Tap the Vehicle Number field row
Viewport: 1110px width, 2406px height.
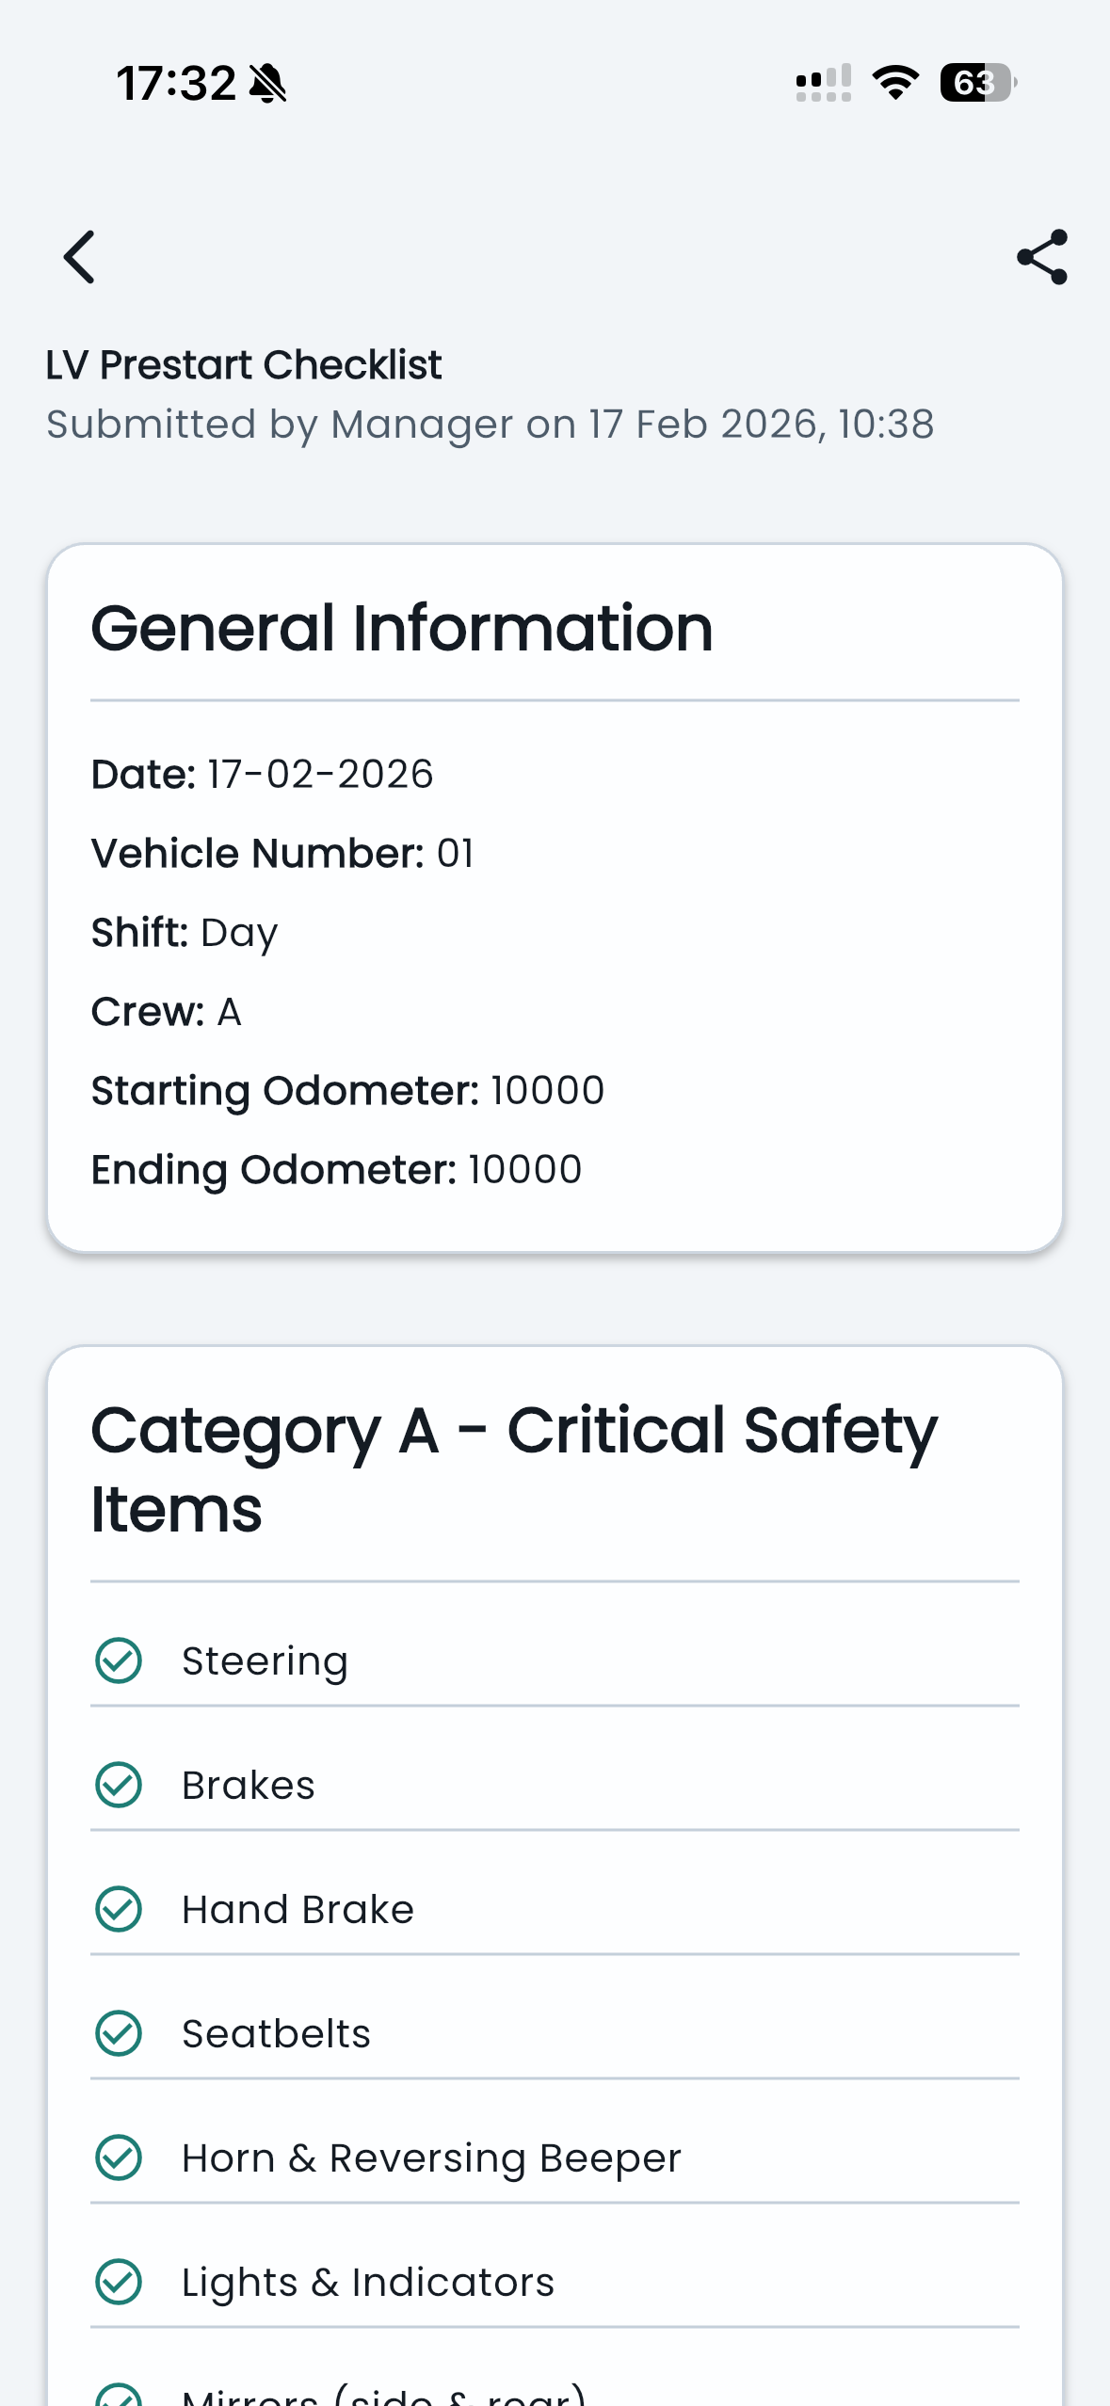(x=282, y=854)
